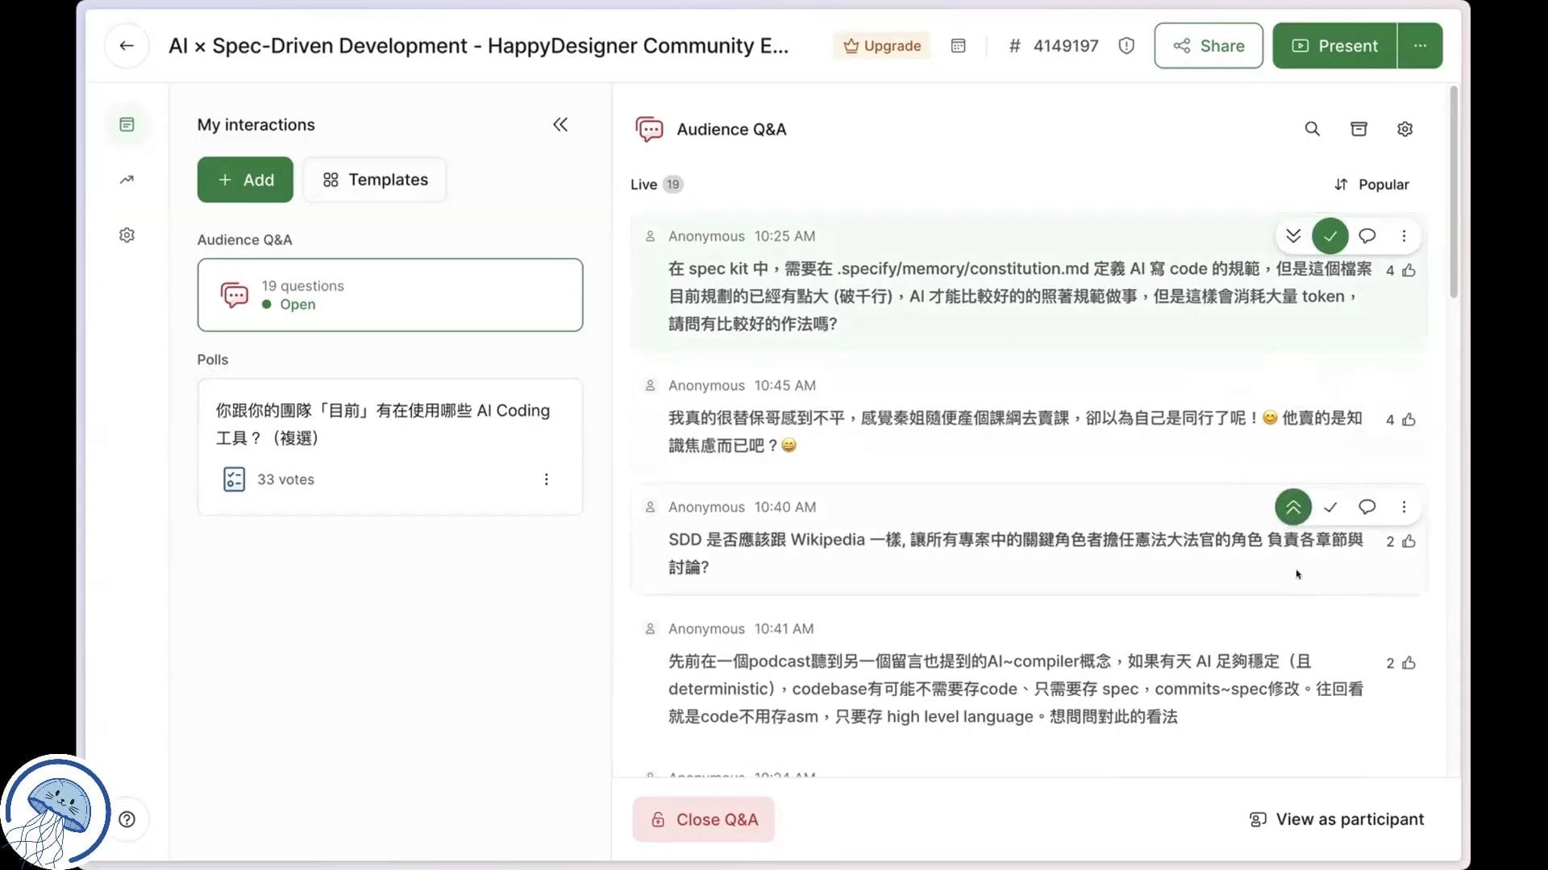Open the help question mark icon

tap(127, 819)
